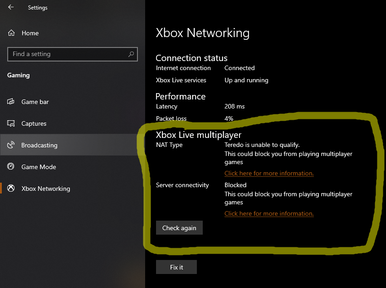Open Game Mode settings
Image resolution: width=386 pixels, height=288 pixels.
(73, 166)
